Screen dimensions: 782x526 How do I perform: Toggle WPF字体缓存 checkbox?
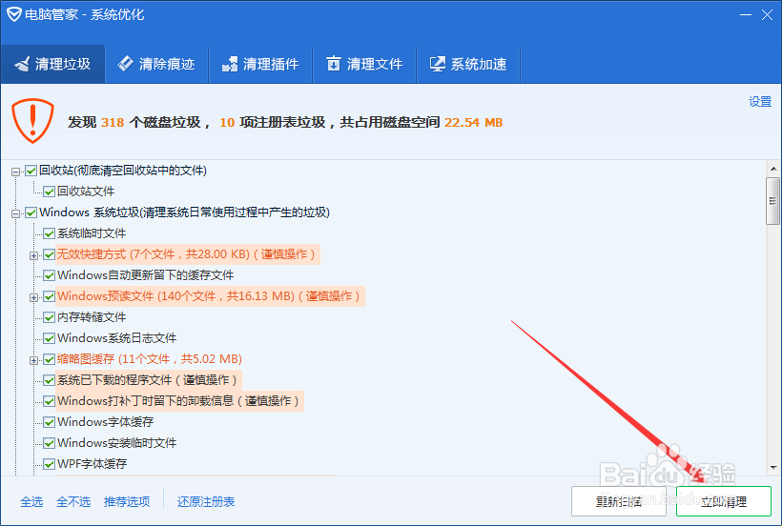[x=49, y=464]
